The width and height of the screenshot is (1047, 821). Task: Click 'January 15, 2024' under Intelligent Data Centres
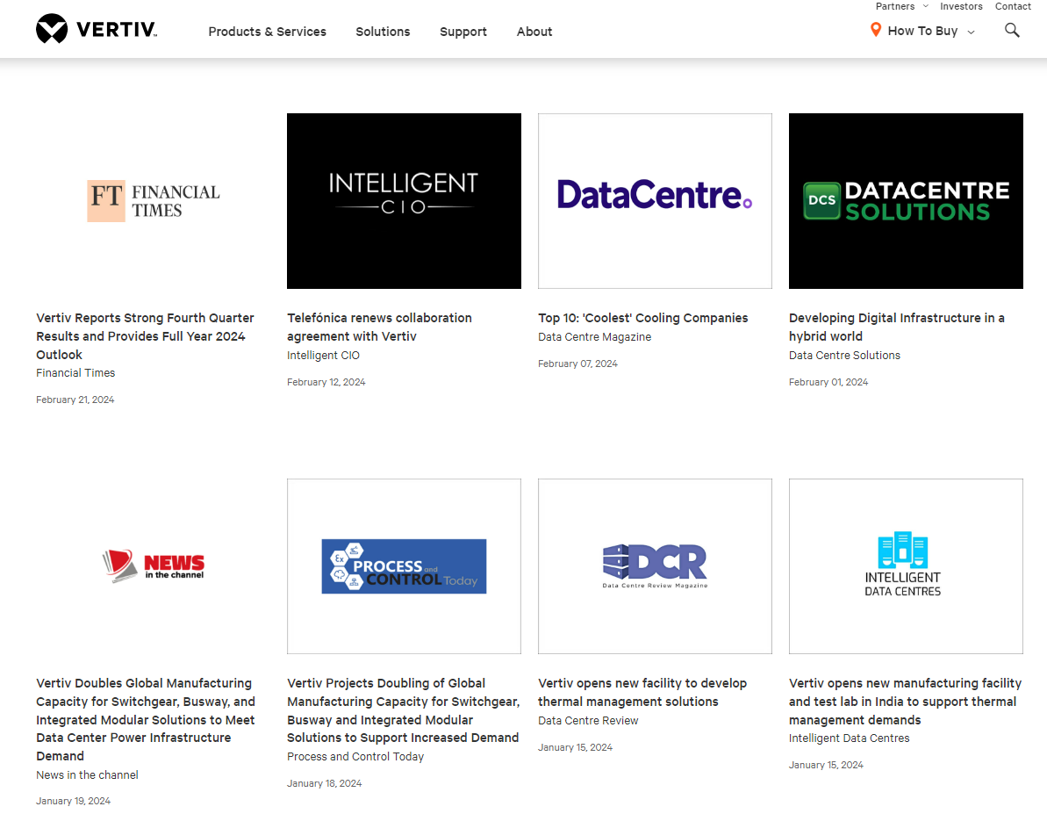(825, 765)
